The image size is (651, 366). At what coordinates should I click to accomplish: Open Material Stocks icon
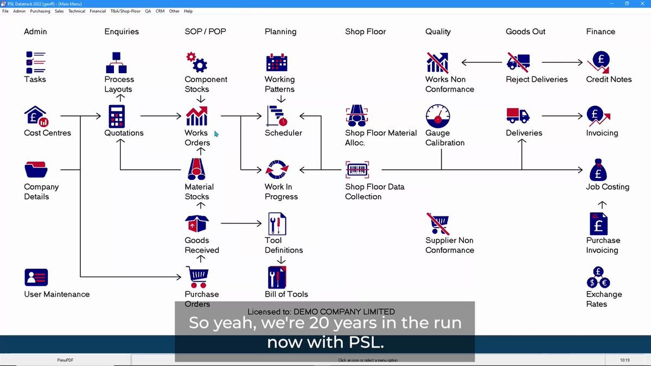click(x=196, y=170)
